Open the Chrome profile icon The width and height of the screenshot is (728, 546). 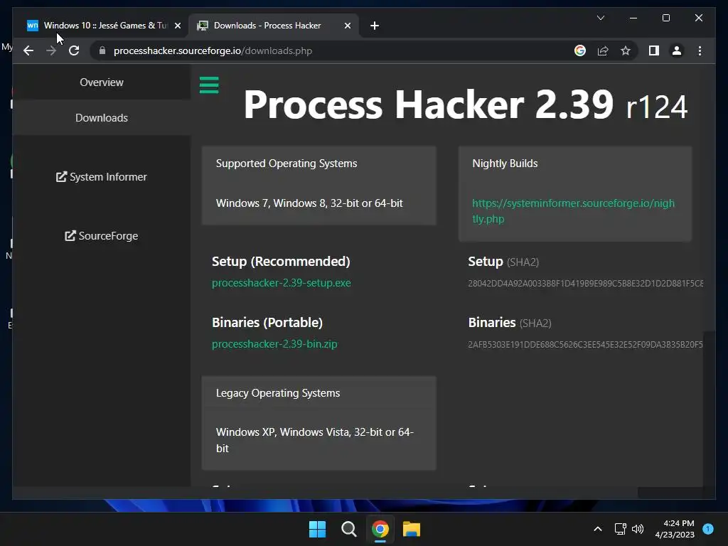[x=677, y=50]
